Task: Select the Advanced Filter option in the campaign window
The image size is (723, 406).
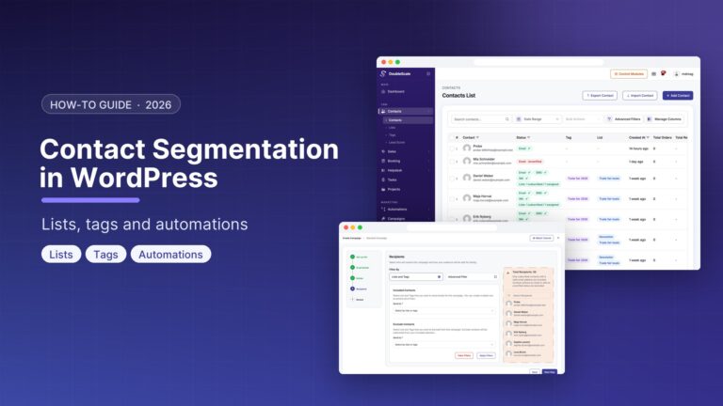Action: click(x=473, y=276)
